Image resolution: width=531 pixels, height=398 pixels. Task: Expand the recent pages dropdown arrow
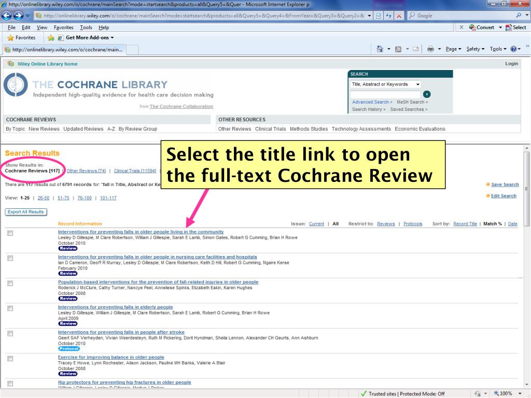pyautogui.click(x=27, y=16)
